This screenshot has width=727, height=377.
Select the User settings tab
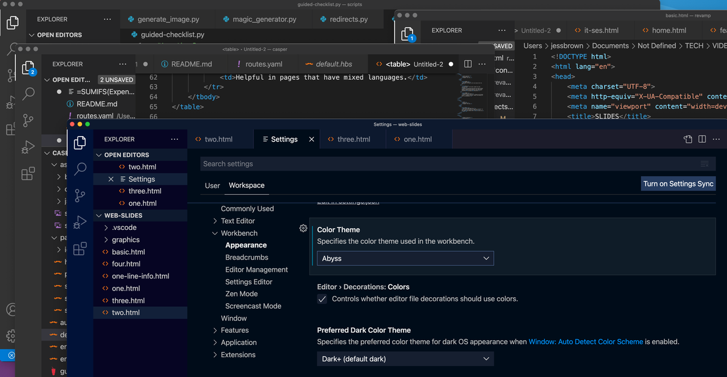pyautogui.click(x=212, y=185)
